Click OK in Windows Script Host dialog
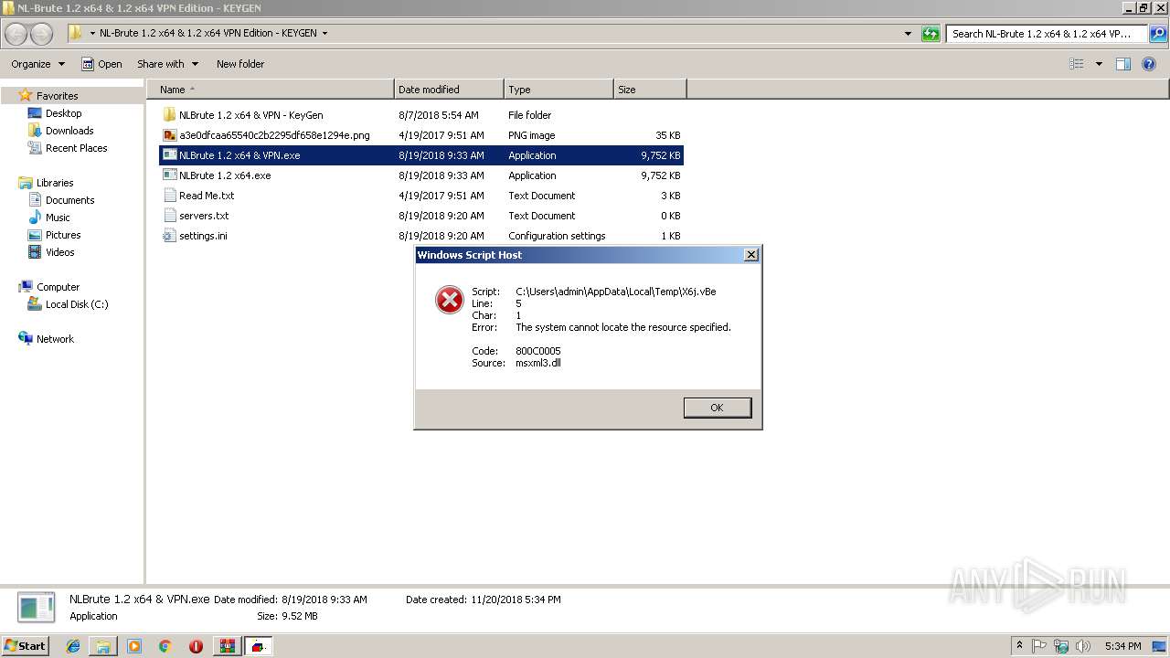 [x=718, y=408]
